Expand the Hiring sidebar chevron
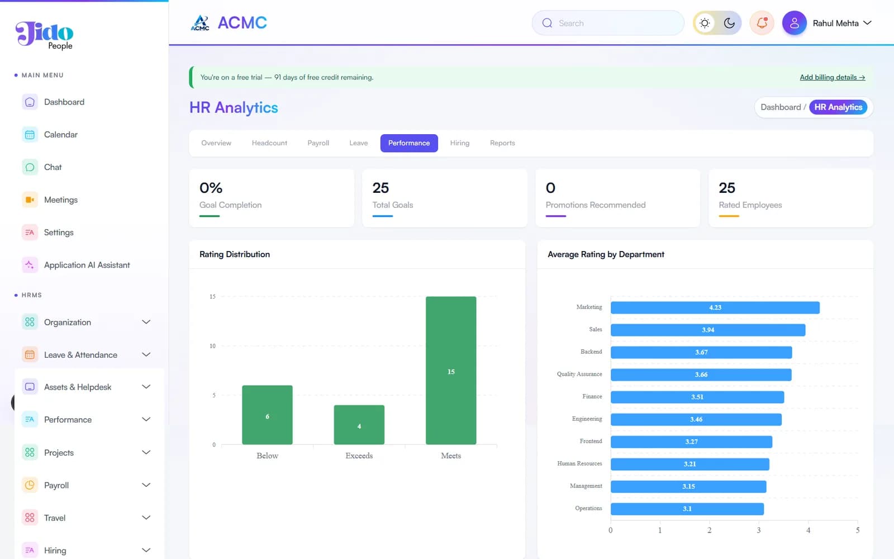Screen dimensions: 894x559 (x=146, y=550)
